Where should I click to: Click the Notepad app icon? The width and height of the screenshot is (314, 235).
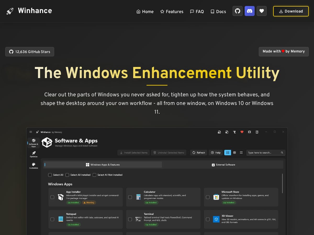61,219
